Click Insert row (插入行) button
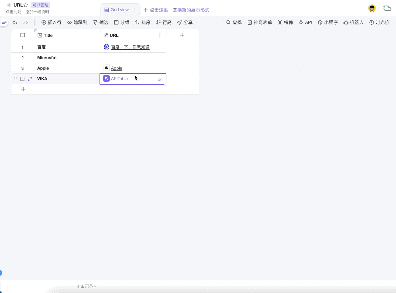The height and width of the screenshot is (293, 396). tap(51, 22)
